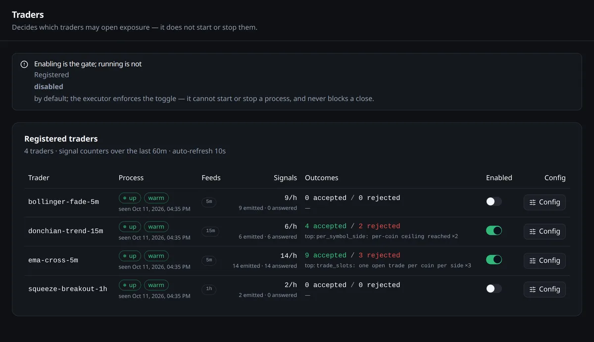Viewport: 594px width, 342px height.
Task: Select the trader name squeeze-breakout-1h
Action: 68,289
